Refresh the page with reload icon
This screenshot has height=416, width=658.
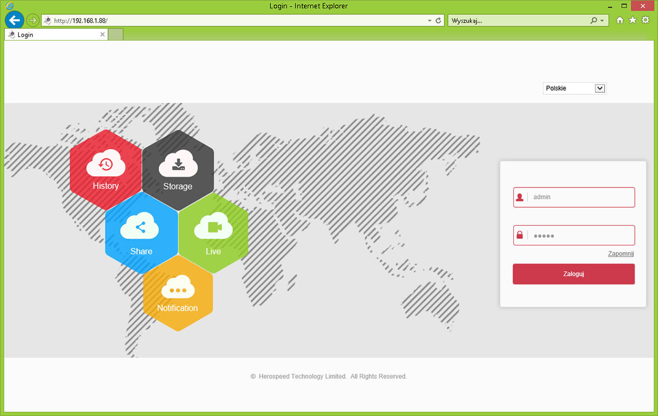click(438, 20)
